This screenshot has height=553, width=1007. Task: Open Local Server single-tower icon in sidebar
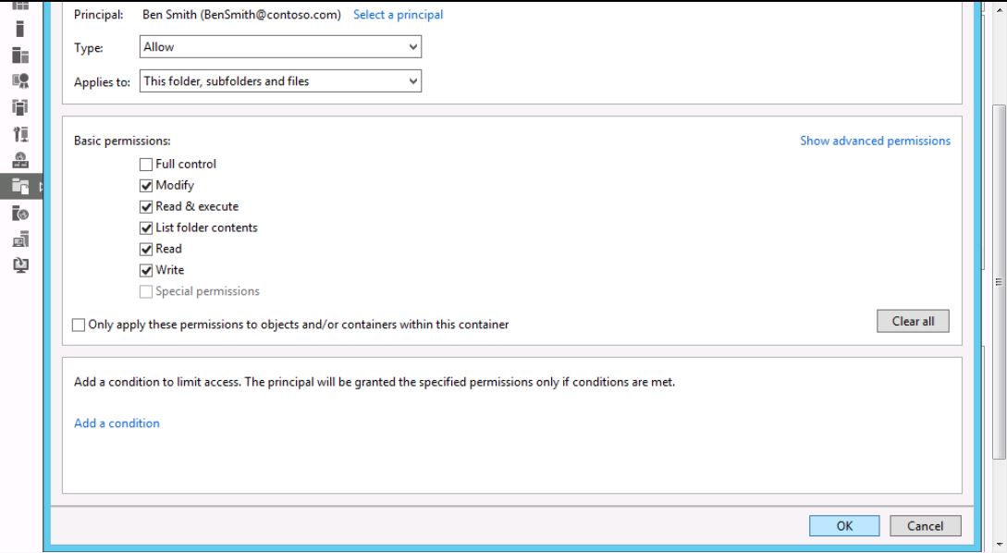(x=20, y=29)
